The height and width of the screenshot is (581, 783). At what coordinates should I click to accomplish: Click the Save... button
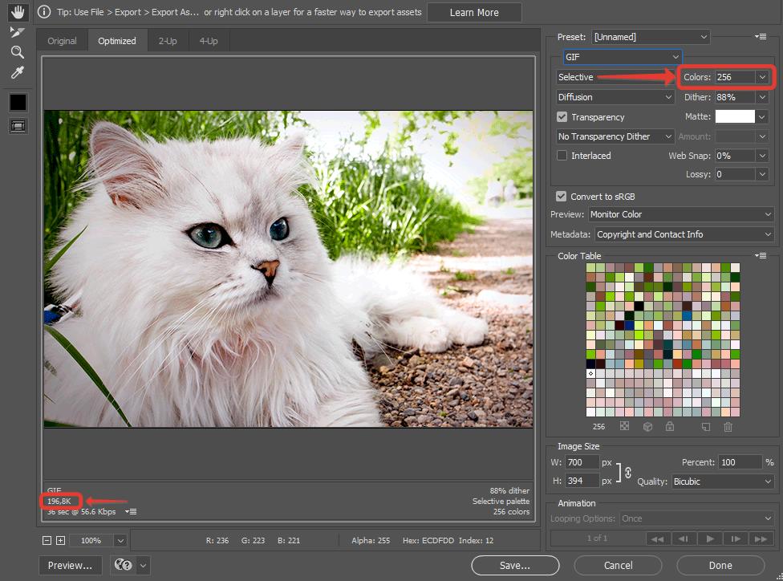tap(515, 565)
